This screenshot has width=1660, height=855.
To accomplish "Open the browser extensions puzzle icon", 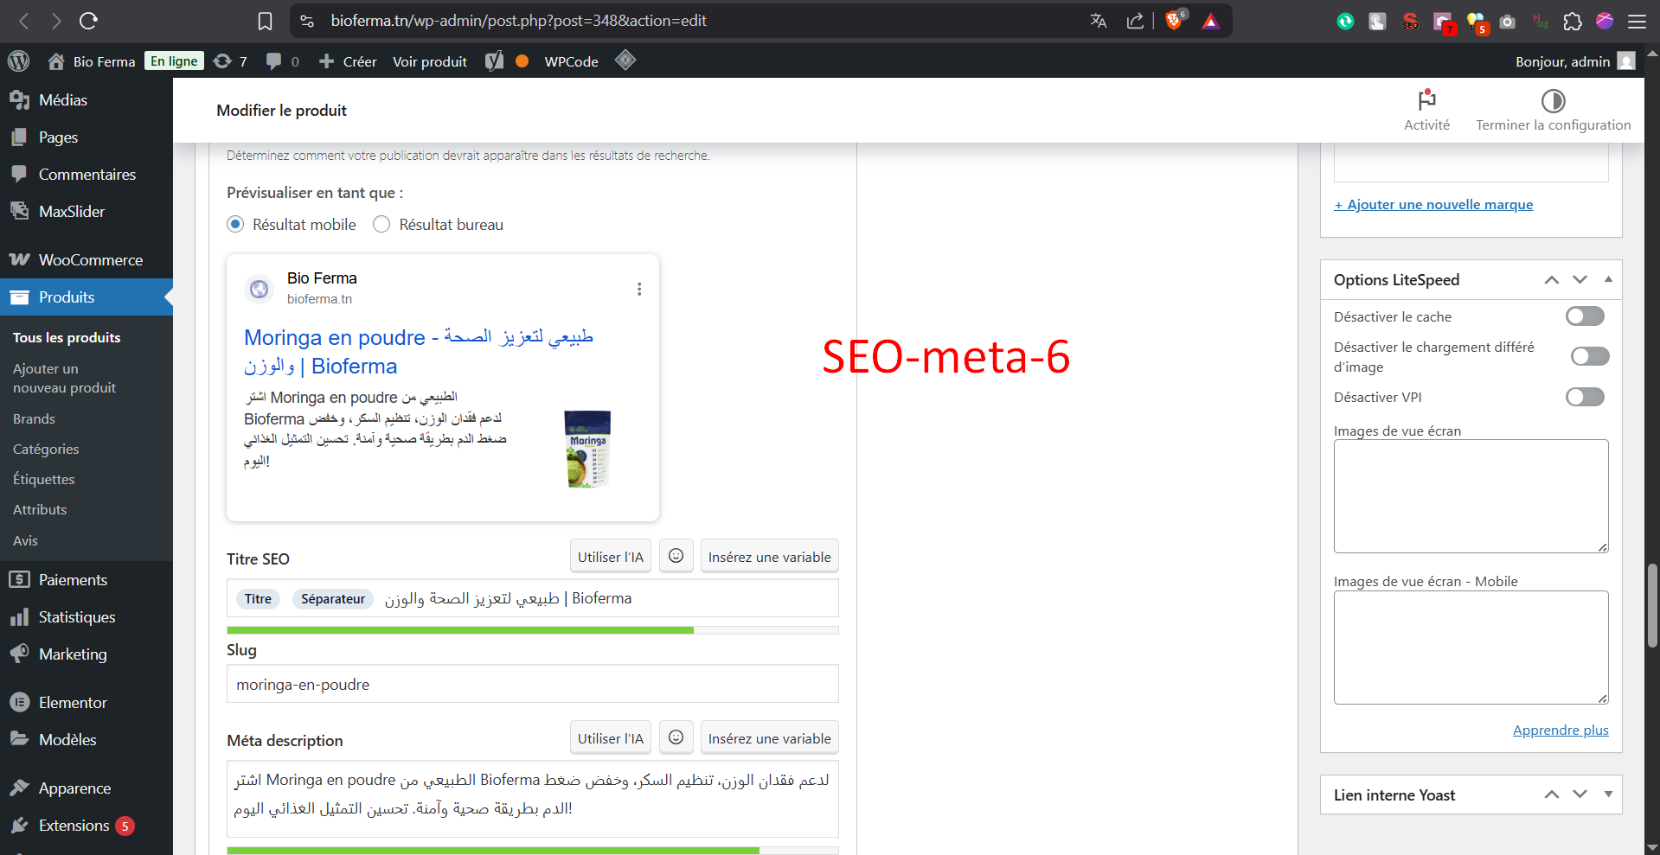I will pyautogui.click(x=1573, y=22).
